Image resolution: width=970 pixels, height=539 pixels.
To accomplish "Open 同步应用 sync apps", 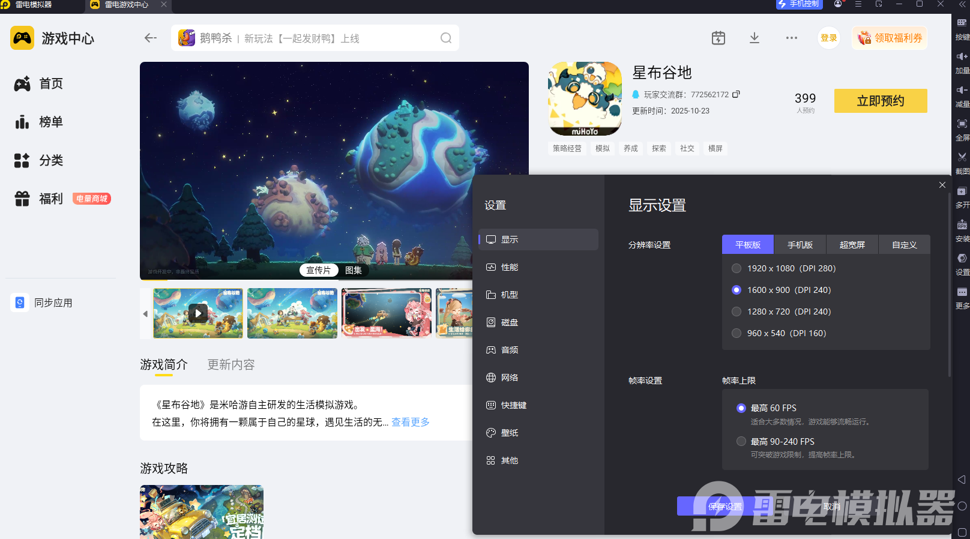I will 42,303.
